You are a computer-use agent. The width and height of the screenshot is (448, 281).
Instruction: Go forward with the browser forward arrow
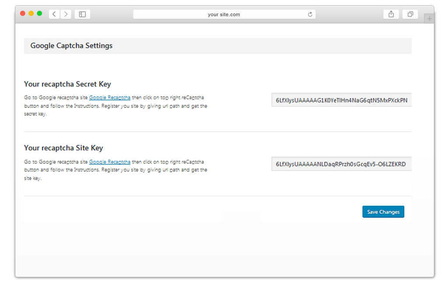point(66,14)
